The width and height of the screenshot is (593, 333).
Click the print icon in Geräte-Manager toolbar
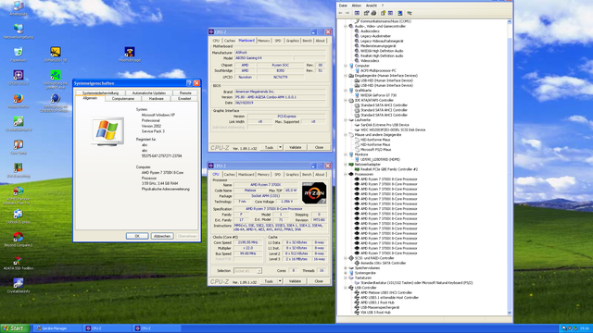(x=373, y=13)
